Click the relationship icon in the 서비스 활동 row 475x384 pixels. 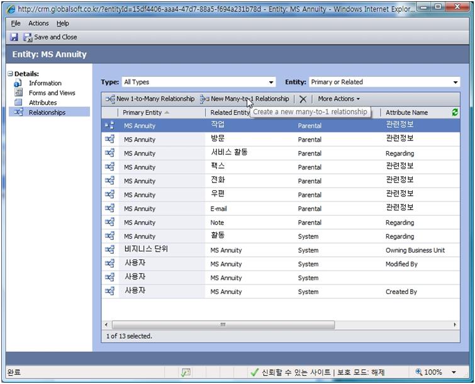click(x=109, y=153)
